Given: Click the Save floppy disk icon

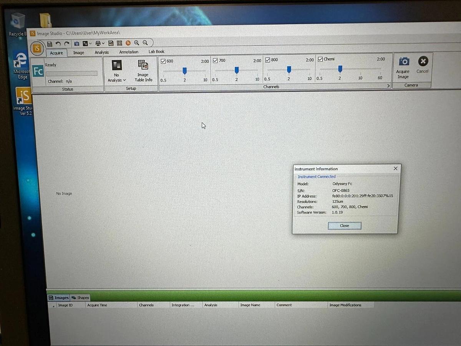Looking at the screenshot, I should pos(50,43).
